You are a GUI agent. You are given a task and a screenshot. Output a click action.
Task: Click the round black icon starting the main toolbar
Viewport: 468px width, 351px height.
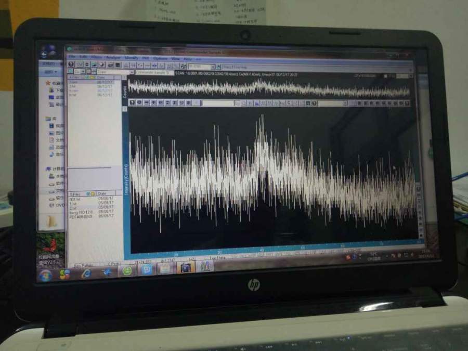pyautogui.click(x=71, y=64)
